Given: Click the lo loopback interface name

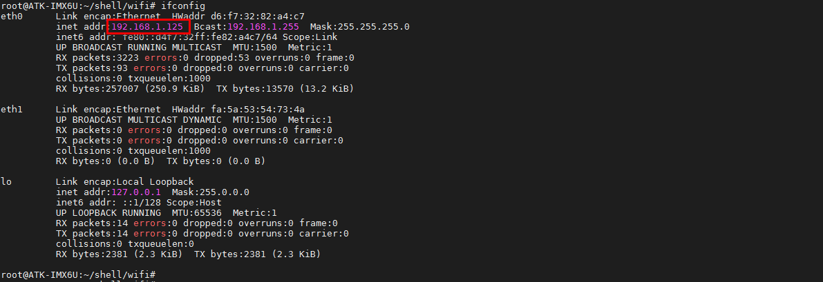Looking at the screenshot, I should 6,182.
